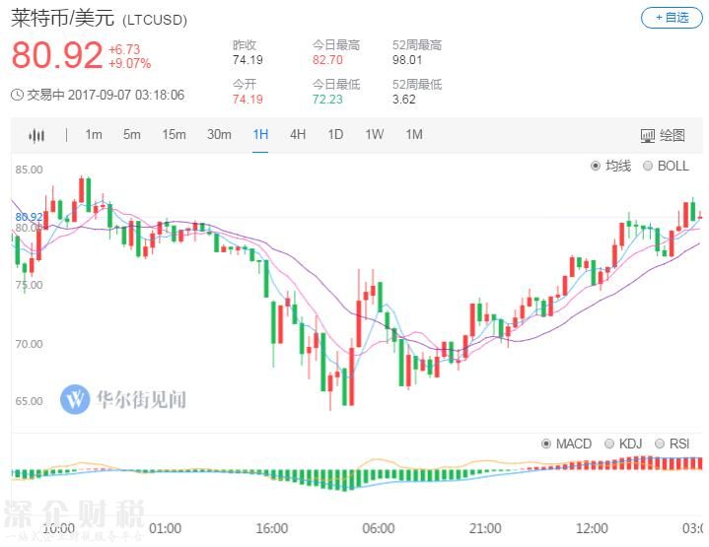Image resolution: width=709 pixels, height=547 pixels.
Task: Click the 01:00 time axis label
Action: tap(165, 528)
